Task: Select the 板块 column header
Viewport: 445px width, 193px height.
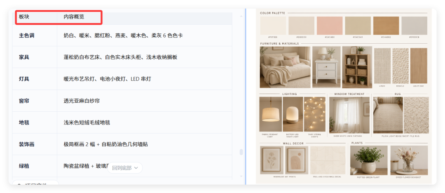Action: pyautogui.click(x=24, y=17)
